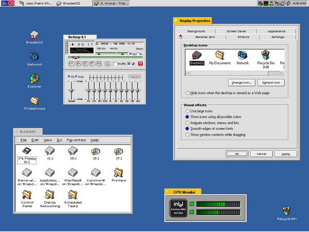309x232 pixels.
Task: Select the Common# network drive icon
Action: pos(96,173)
